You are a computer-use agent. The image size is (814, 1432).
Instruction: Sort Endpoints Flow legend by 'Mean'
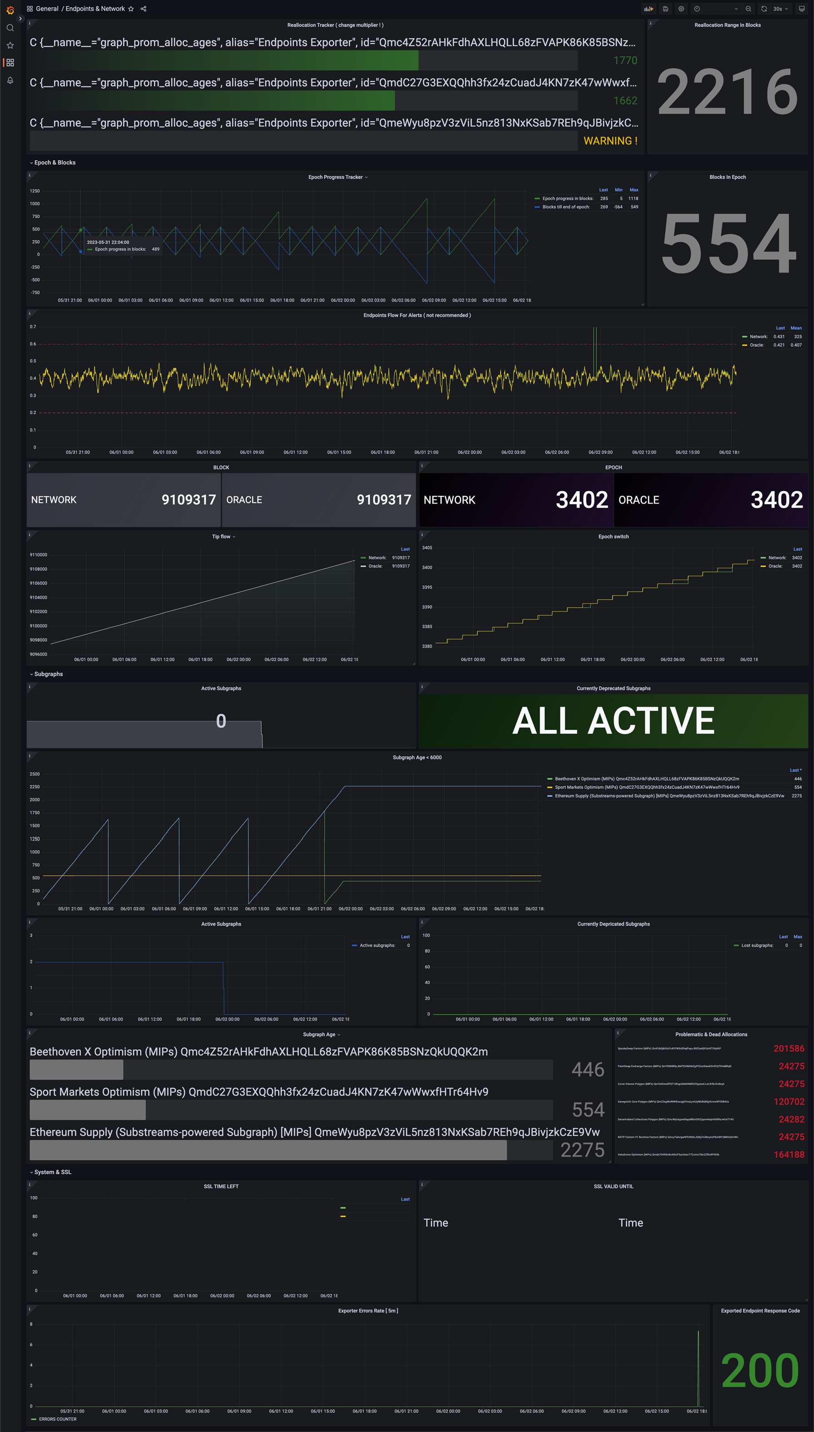tap(796, 328)
